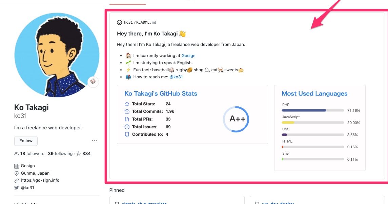Viewport: 388px width, 204px height.
Task: Click the repository icon beside Contributed to
Action: click(x=127, y=134)
